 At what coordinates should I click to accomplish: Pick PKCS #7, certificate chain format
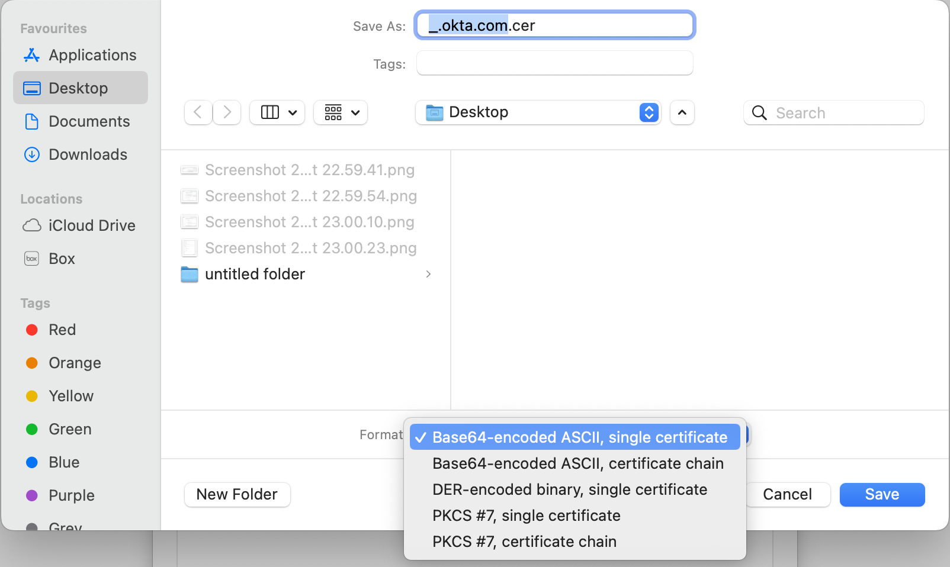click(x=524, y=542)
